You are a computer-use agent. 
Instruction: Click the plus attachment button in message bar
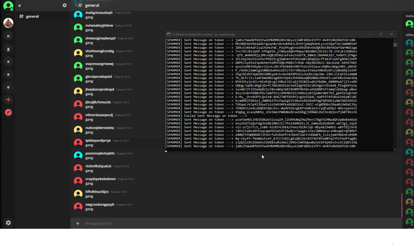pos(77,223)
